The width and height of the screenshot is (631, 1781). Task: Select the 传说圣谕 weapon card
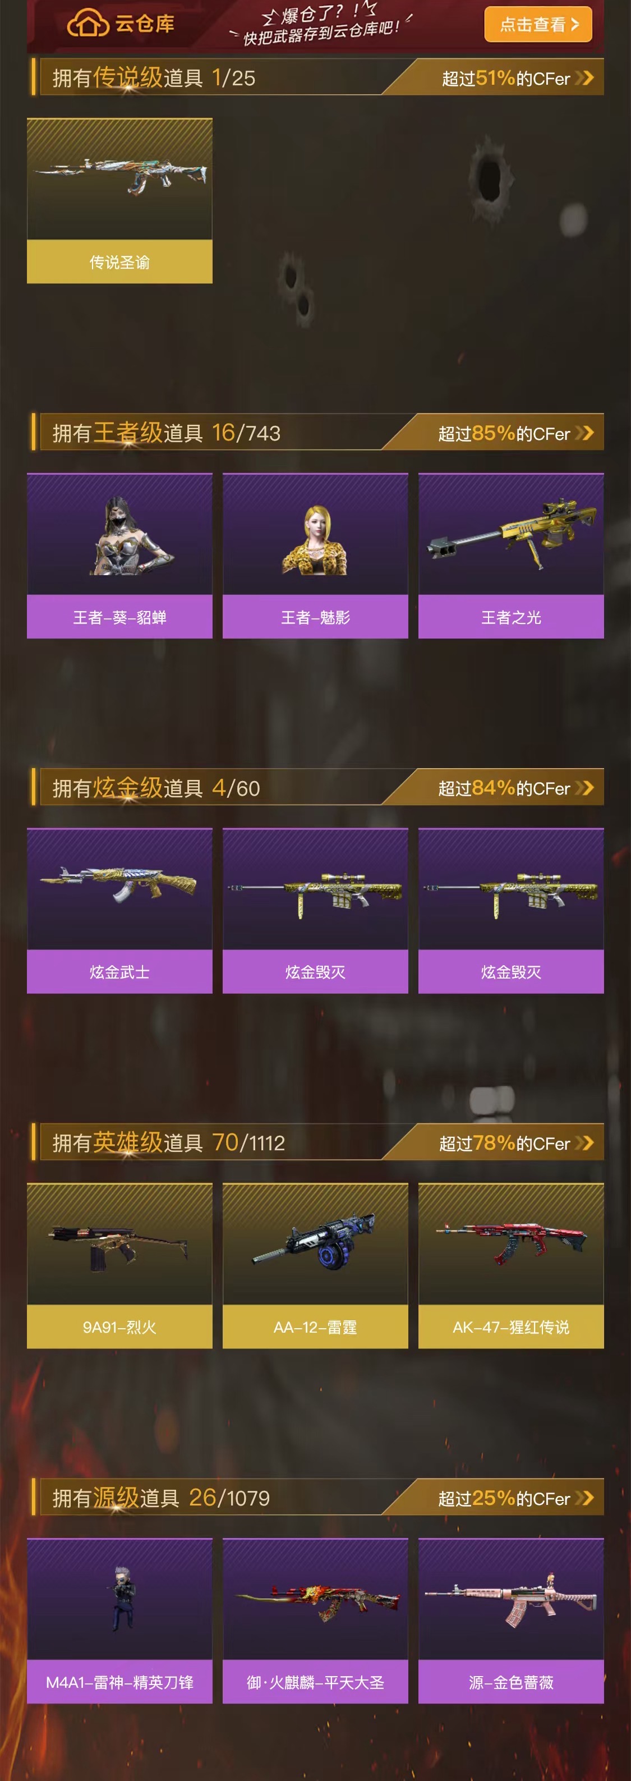pyautogui.click(x=119, y=200)
